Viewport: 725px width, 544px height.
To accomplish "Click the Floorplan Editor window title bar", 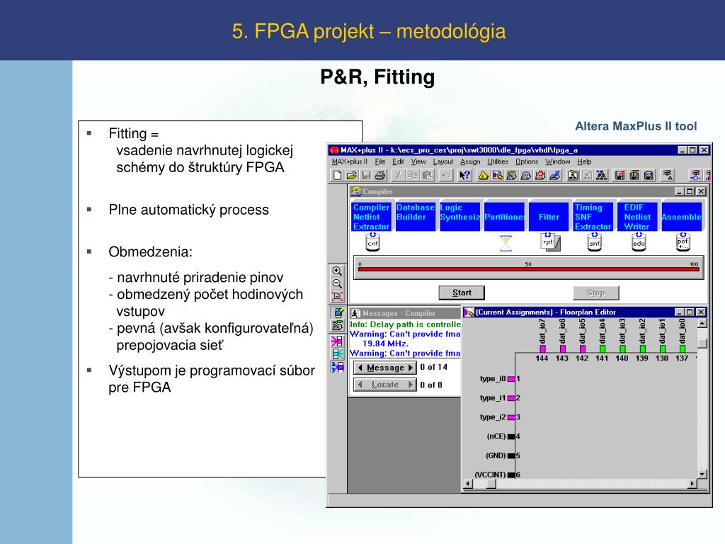I will pyautogui.click(x=586, y=312).
